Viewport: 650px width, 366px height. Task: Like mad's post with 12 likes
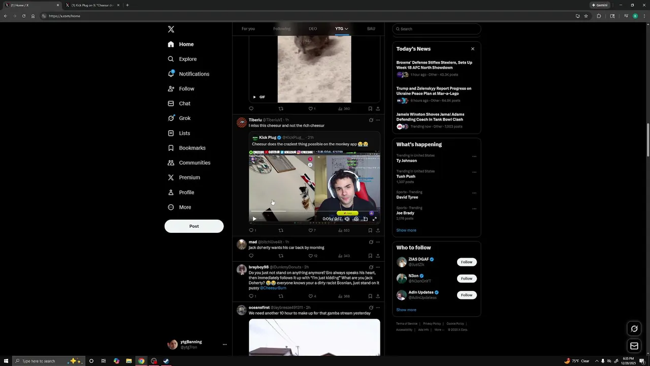pyautogui.click(x=313, y=256)
